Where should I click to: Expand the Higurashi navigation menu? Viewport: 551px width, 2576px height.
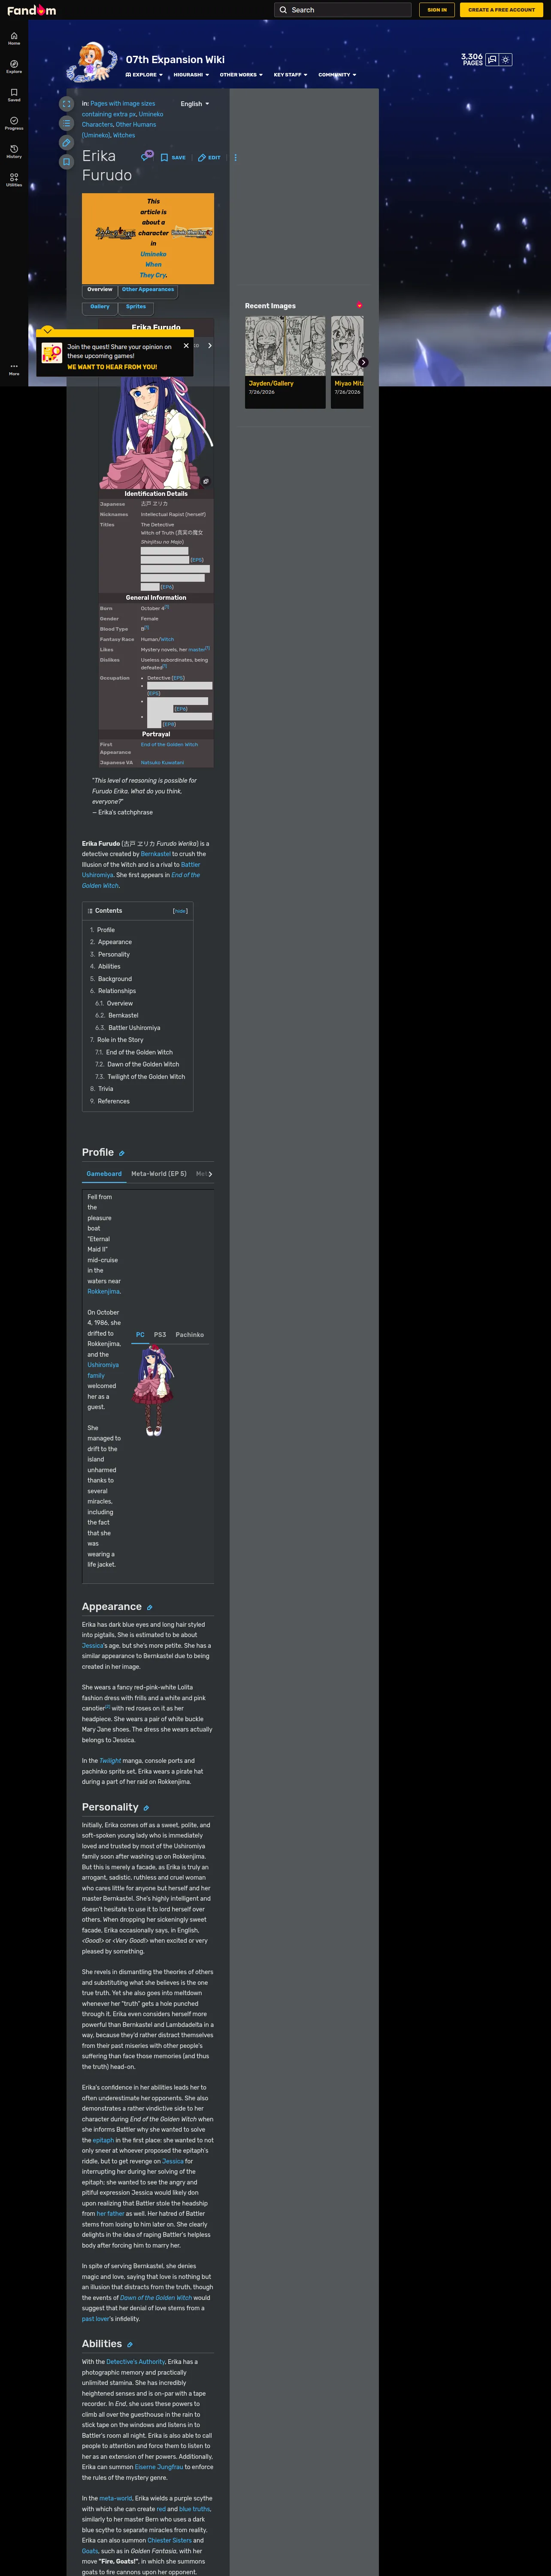coord(191,75)
